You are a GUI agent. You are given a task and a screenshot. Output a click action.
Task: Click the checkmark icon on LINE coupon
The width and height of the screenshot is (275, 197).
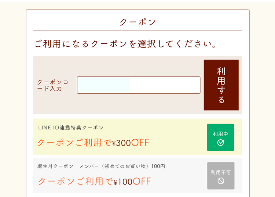(221, 143)
